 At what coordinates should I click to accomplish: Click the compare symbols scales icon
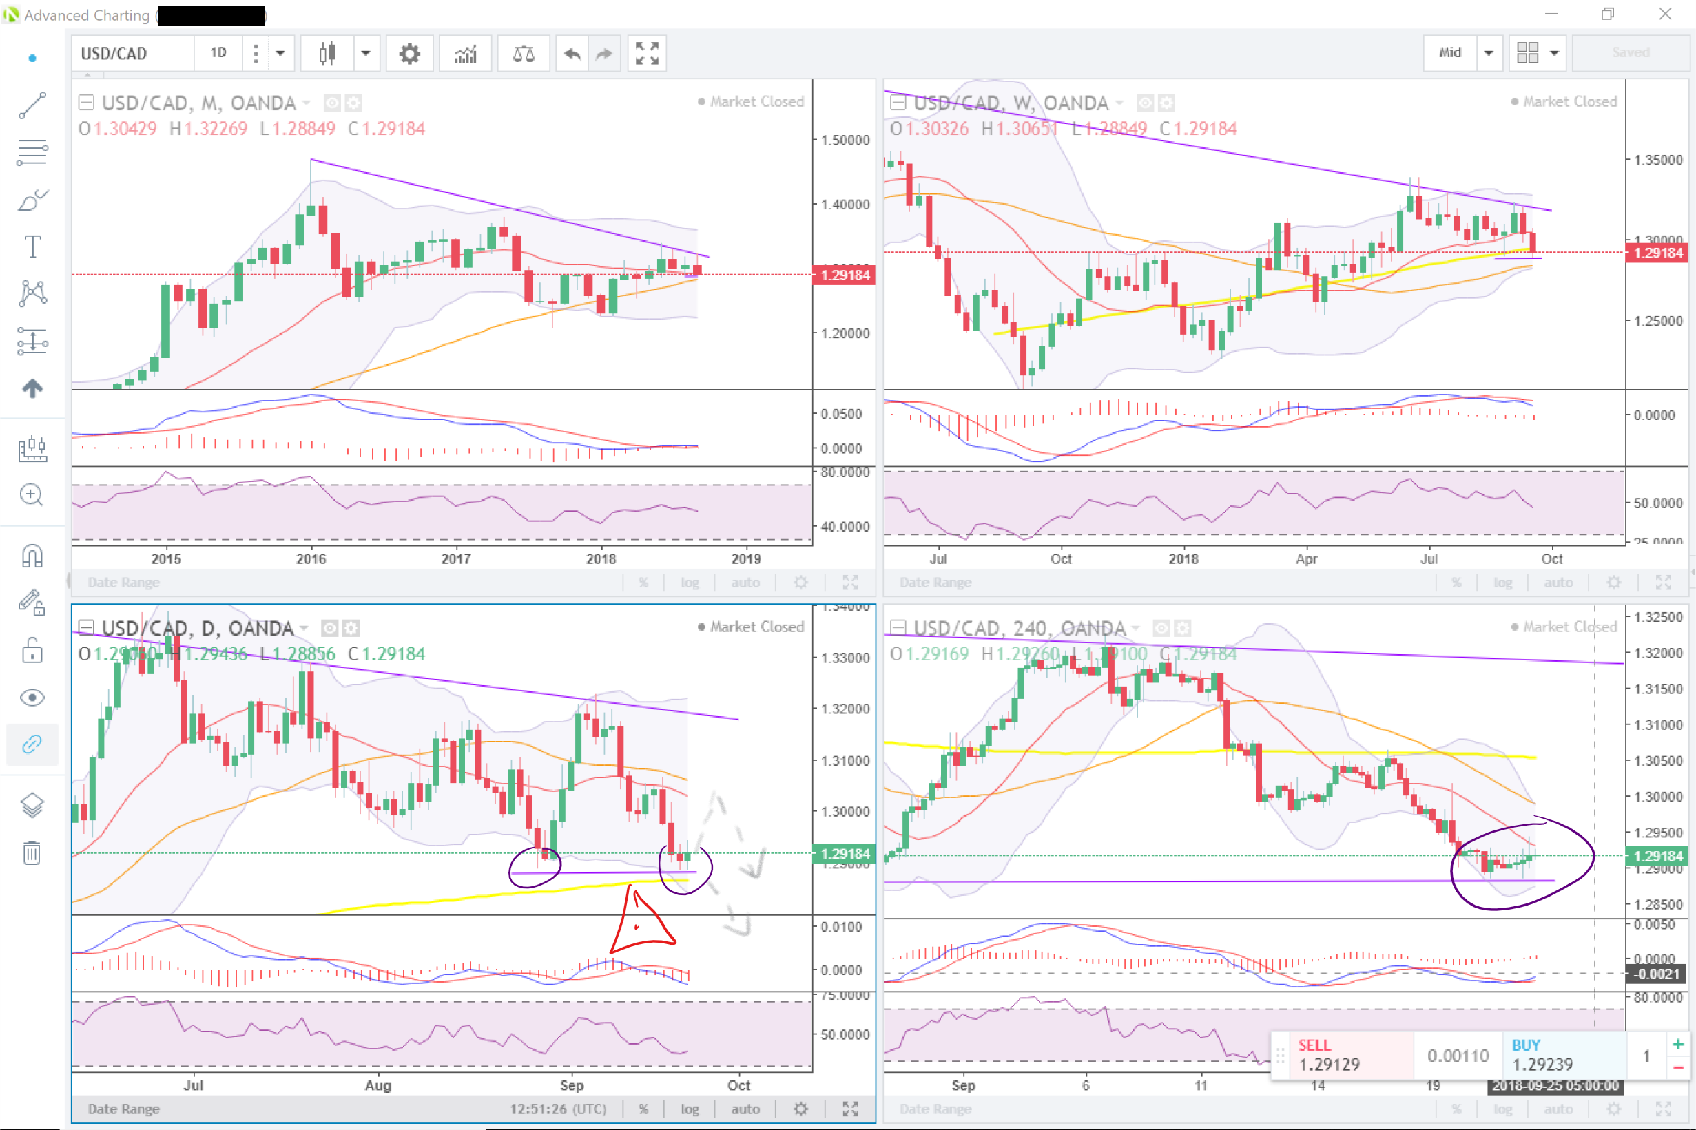coord(524,53)
